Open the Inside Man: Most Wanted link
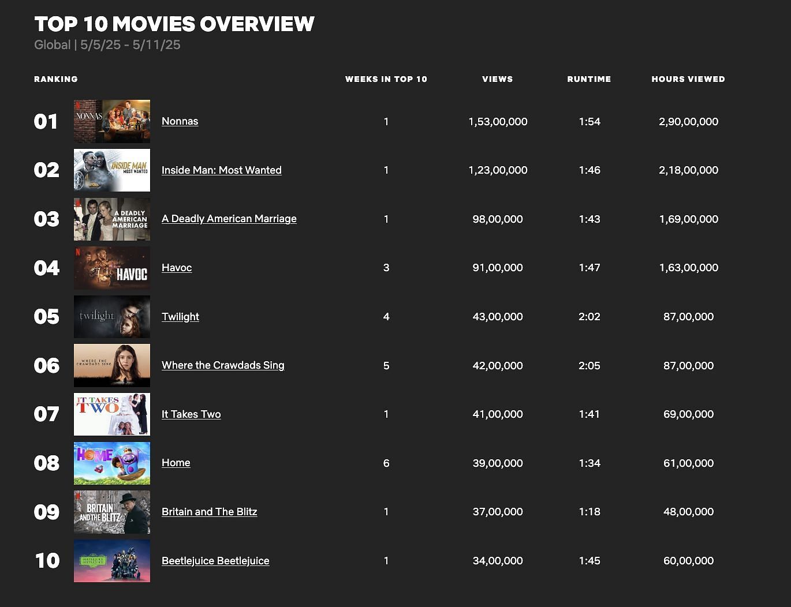This screenshot has width=791, height=607. click(222, 170)
